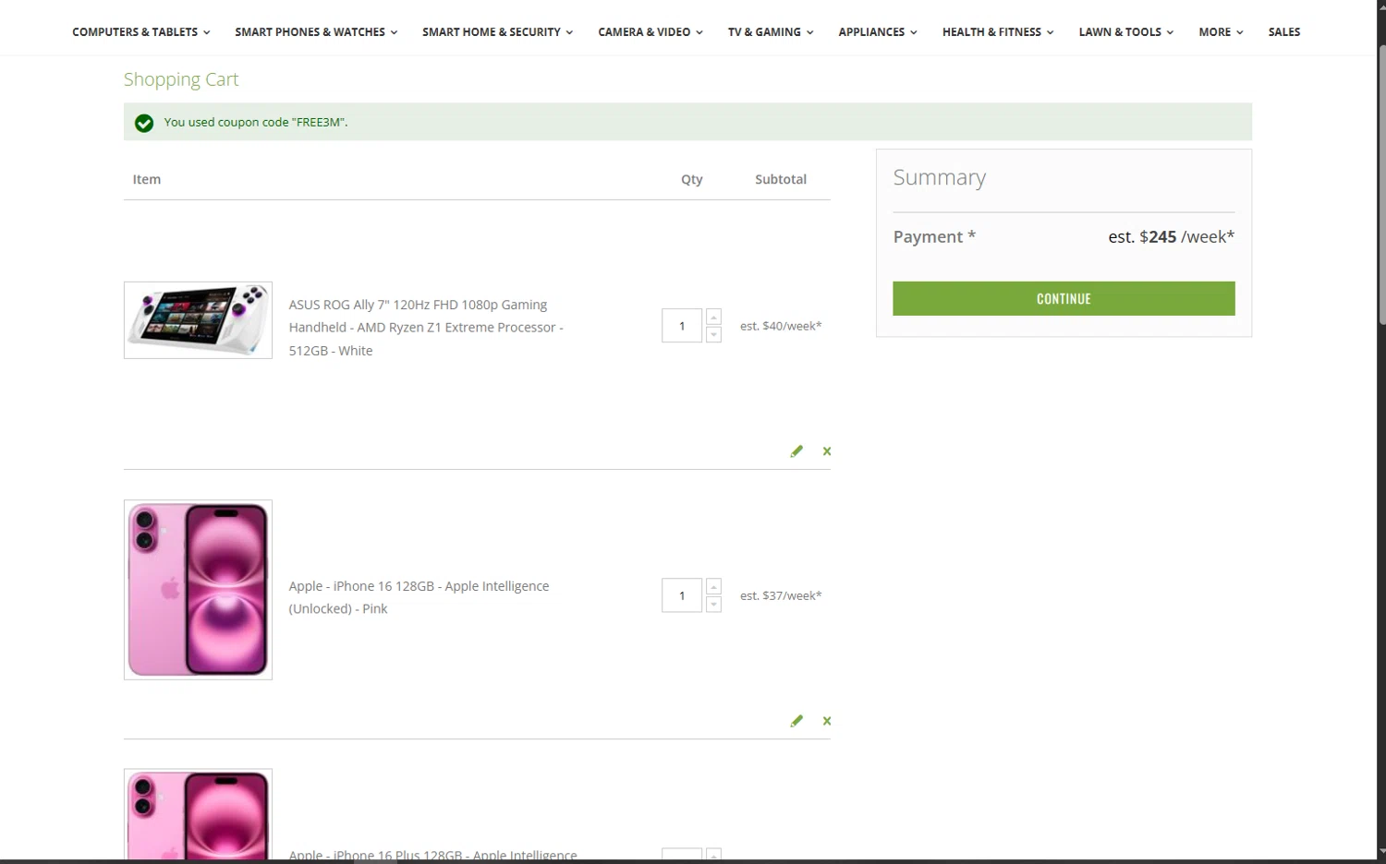Viewport: 1386px width, 864px height.
Task: Click the 'Summary' heading
Action: tap(939, 177)
